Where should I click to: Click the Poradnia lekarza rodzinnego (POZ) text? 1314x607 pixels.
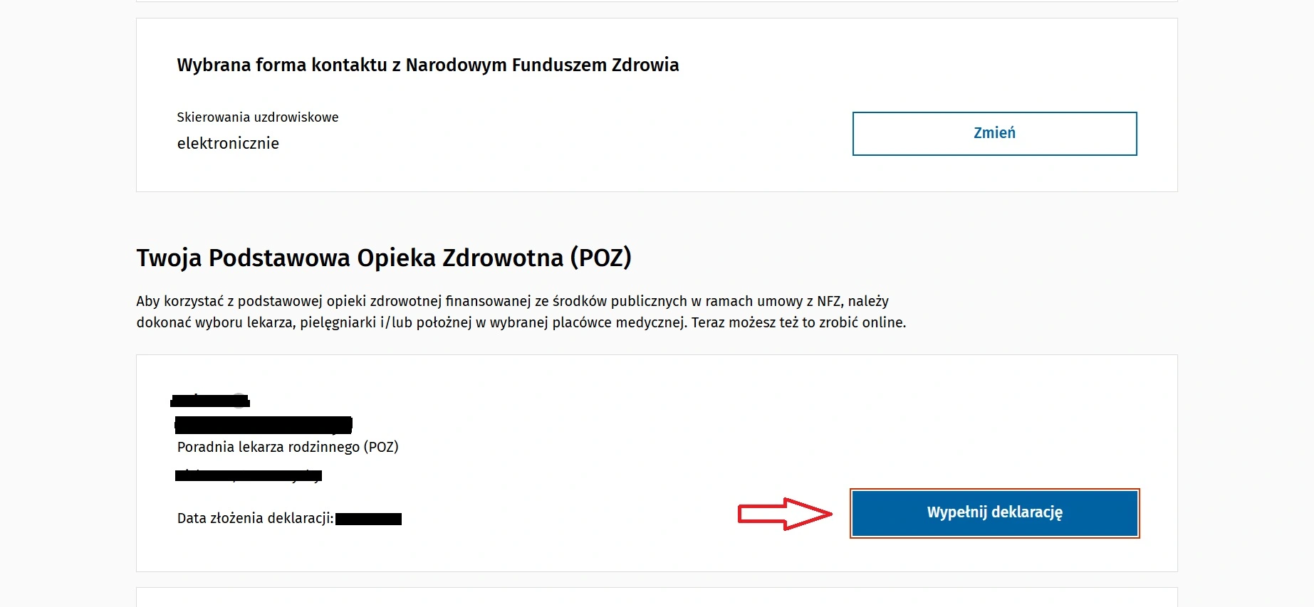point(288,447)
